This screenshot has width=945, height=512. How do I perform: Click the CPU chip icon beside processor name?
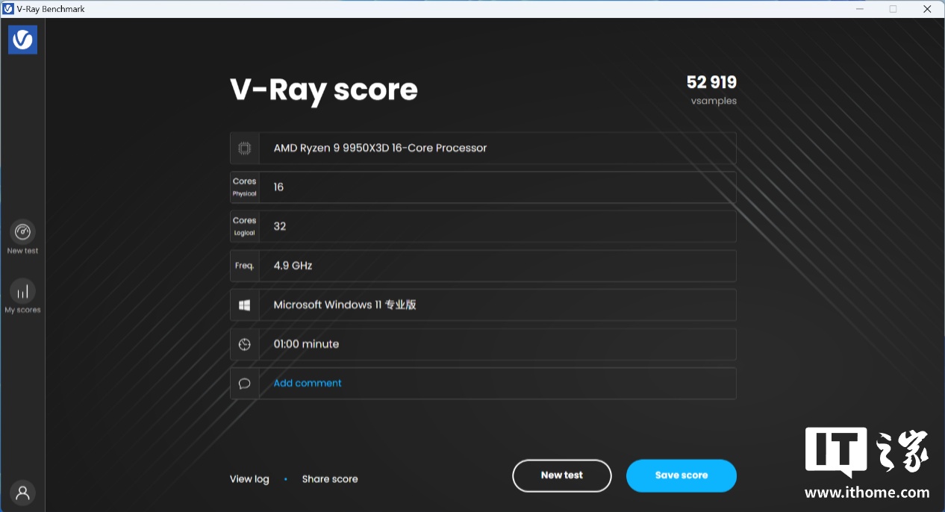click(x=244, y=148)
